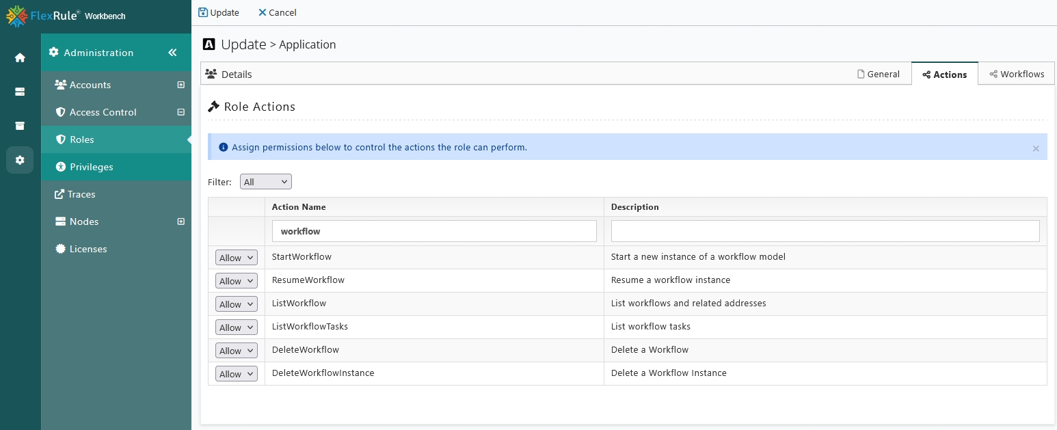
Task: Click the Action Name filter field containing workflow
Action: (x=434, y=231)
